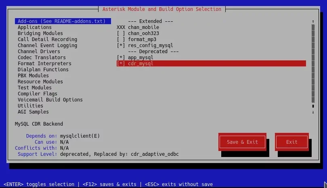Screen dimensions: 327x188
Task: Click the Conflicts with label
Action: tap(36, 148)
